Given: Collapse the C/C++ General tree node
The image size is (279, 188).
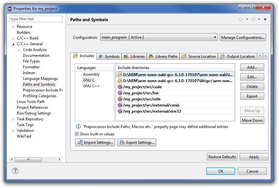Looking at the screenshot, I should [x=13, y=44].
